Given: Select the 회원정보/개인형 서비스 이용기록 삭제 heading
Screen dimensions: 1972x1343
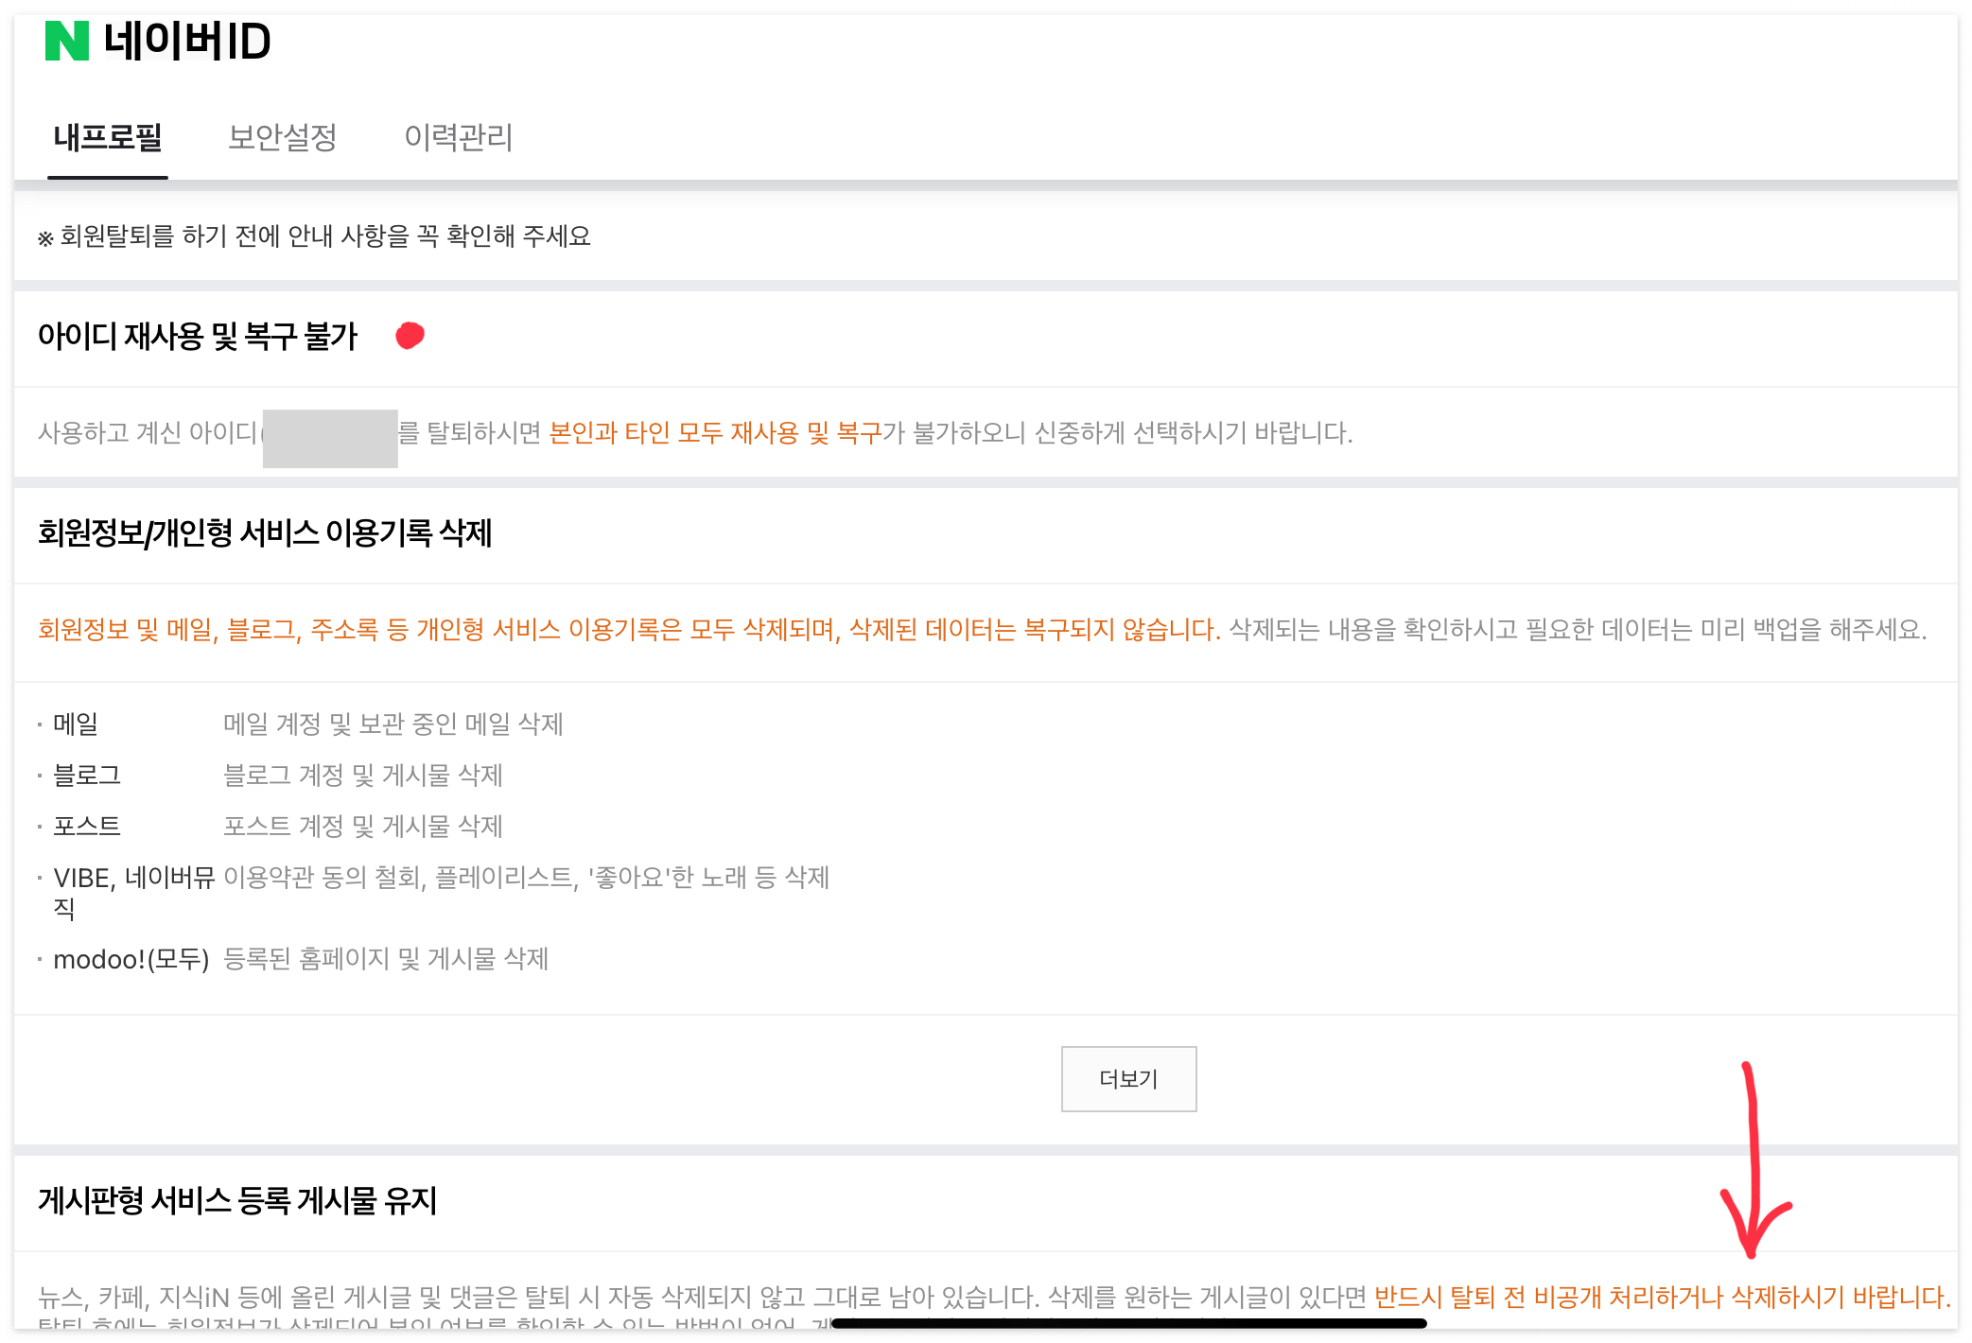Looking at the screenshot, I should point(265,533).
